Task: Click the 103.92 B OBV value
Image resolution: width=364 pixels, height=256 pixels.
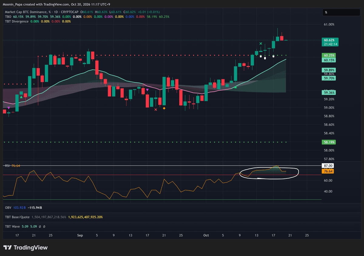Action: 20,208
